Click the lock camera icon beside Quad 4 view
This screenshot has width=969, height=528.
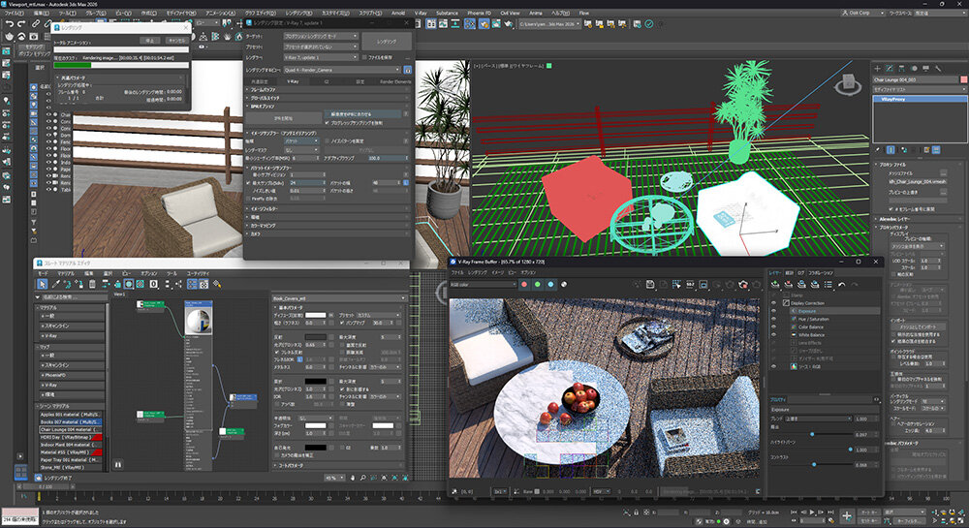click(x=408, y=71)
